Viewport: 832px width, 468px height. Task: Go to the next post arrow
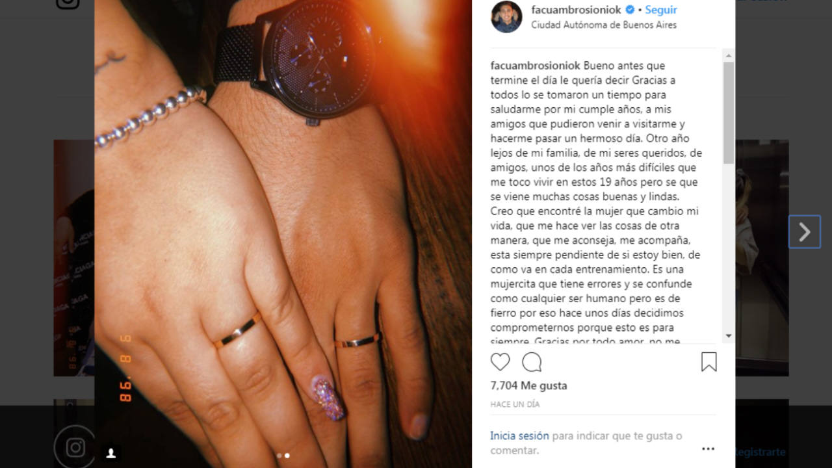(805, 231)
